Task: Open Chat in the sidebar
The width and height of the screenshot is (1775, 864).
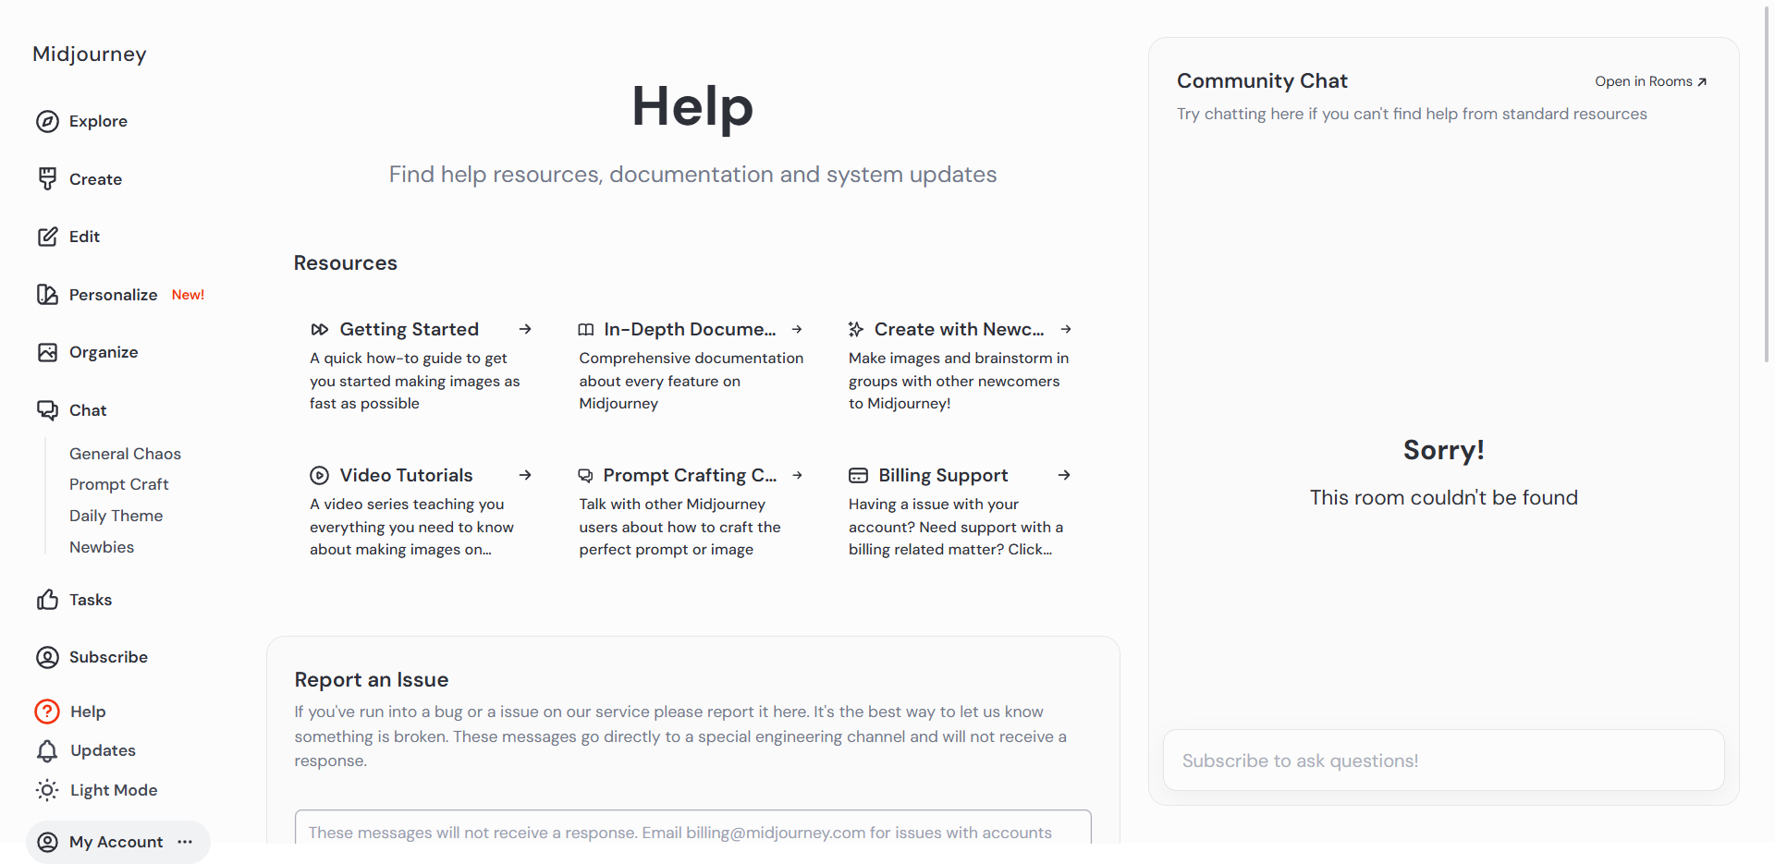Action: (88, 410)
